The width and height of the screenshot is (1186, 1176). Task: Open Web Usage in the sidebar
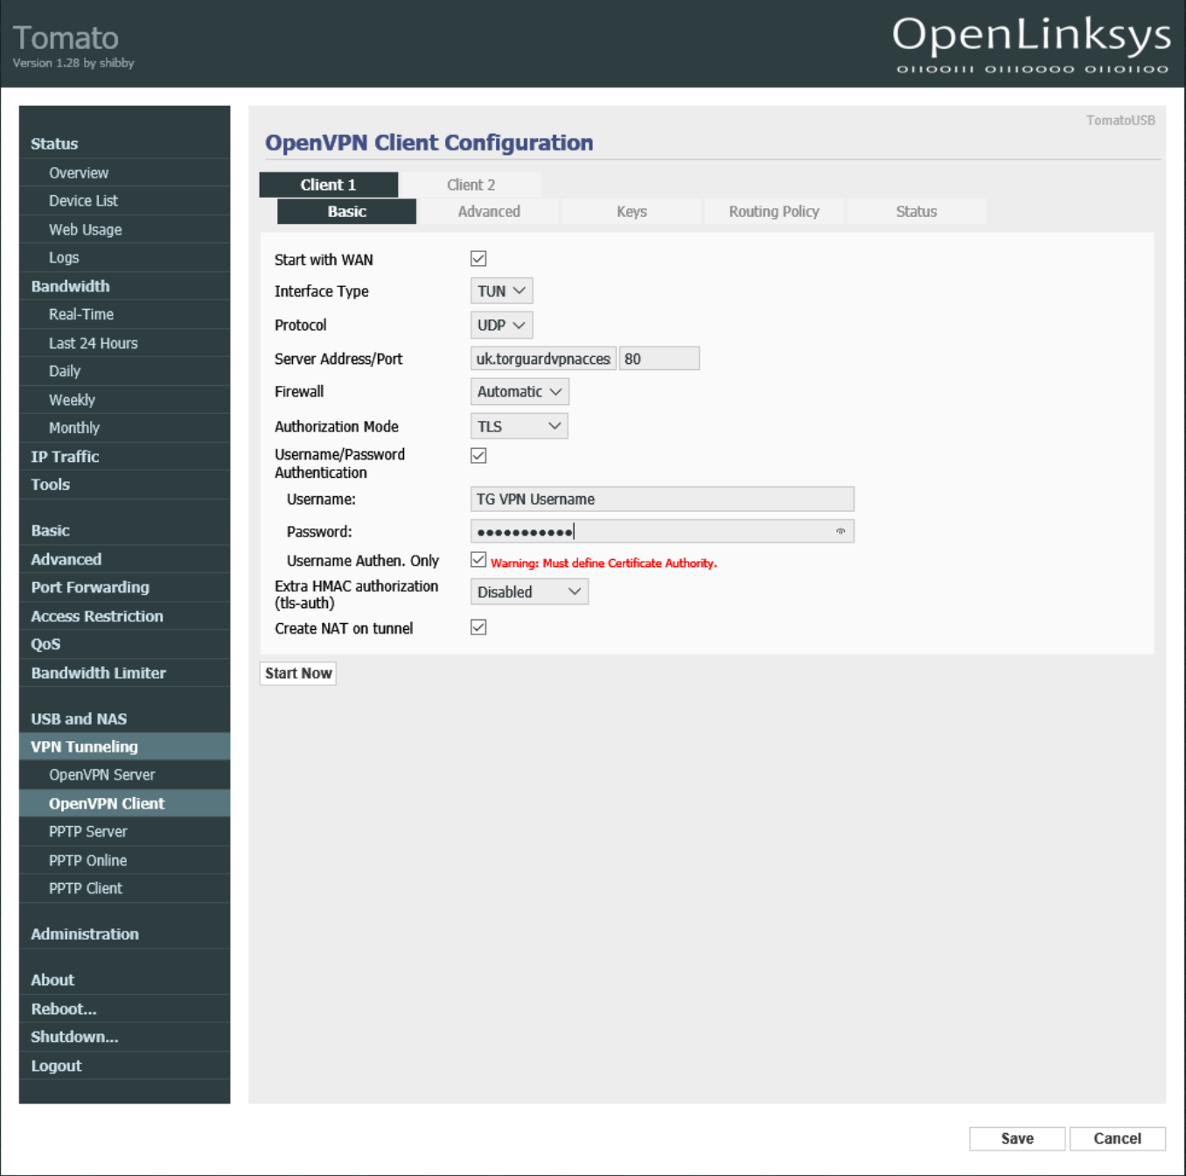point(124,229)
